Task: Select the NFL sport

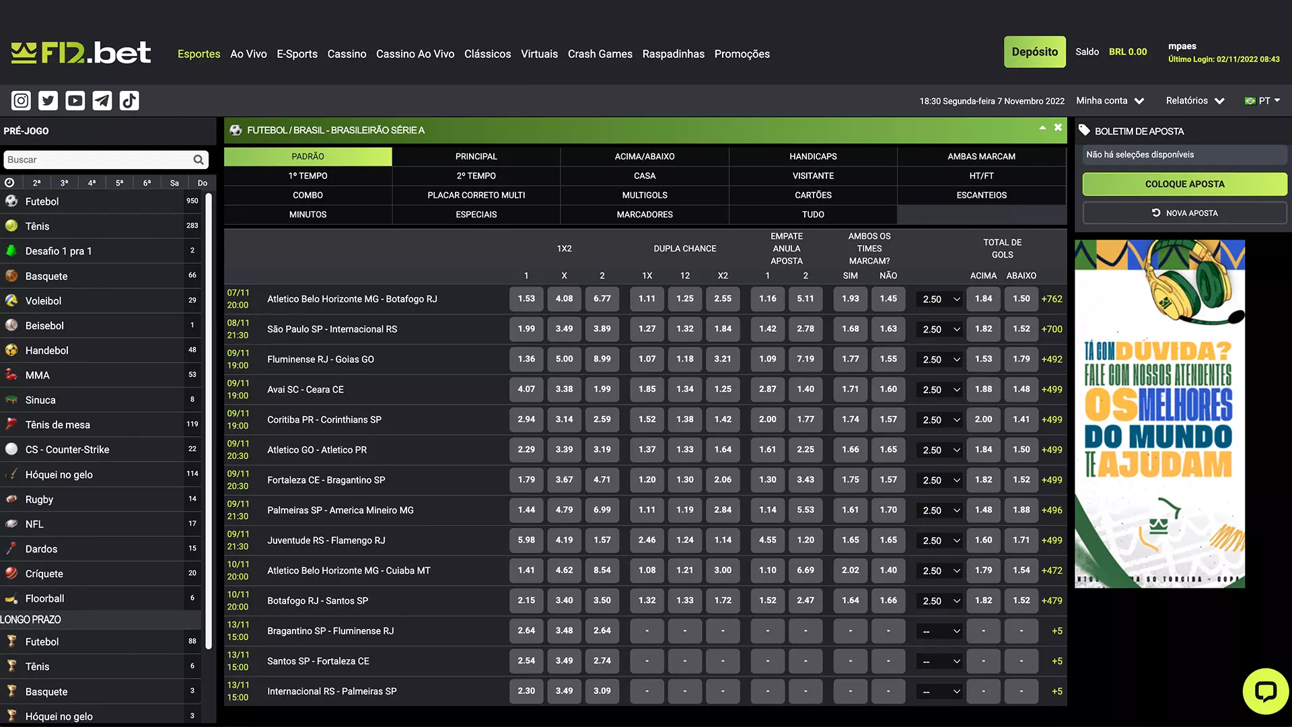Action: pos(101,524)
